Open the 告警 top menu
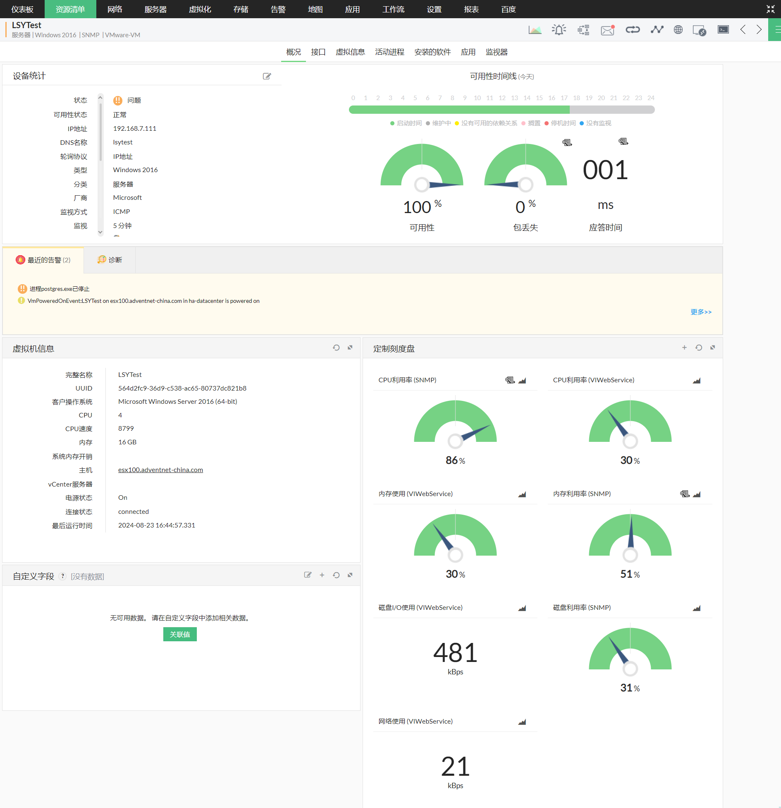781x808 pixels. point(278,9)
